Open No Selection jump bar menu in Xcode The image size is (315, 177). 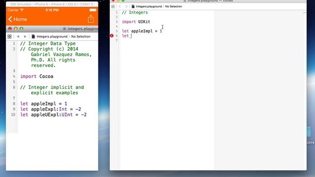click(174, 6)
